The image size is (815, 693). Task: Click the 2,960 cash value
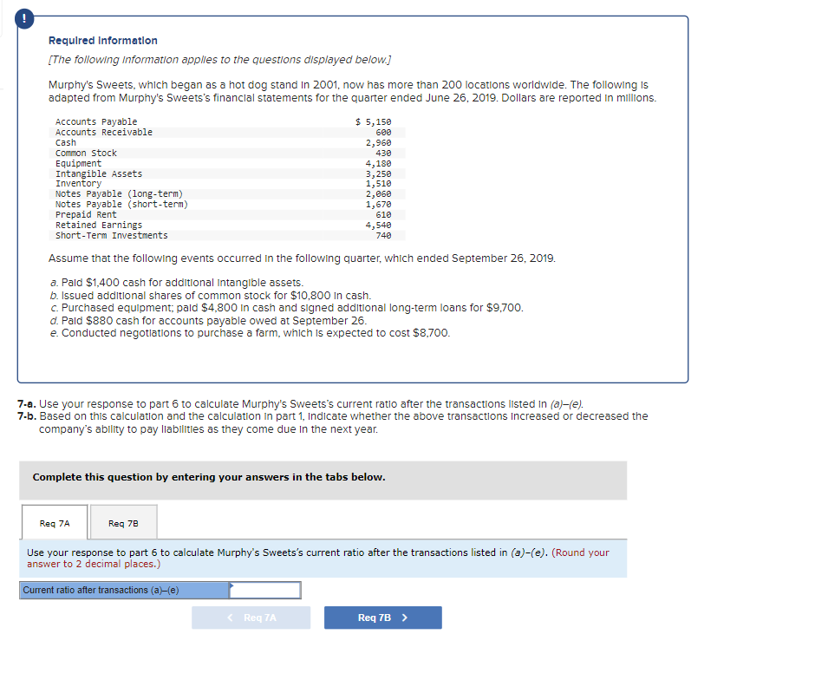(378, 142)
